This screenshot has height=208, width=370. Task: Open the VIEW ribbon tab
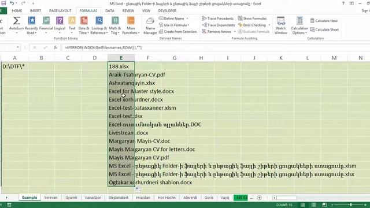(146, 11)
